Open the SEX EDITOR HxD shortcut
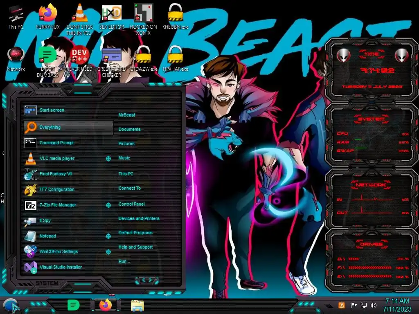 click(112, 17)
